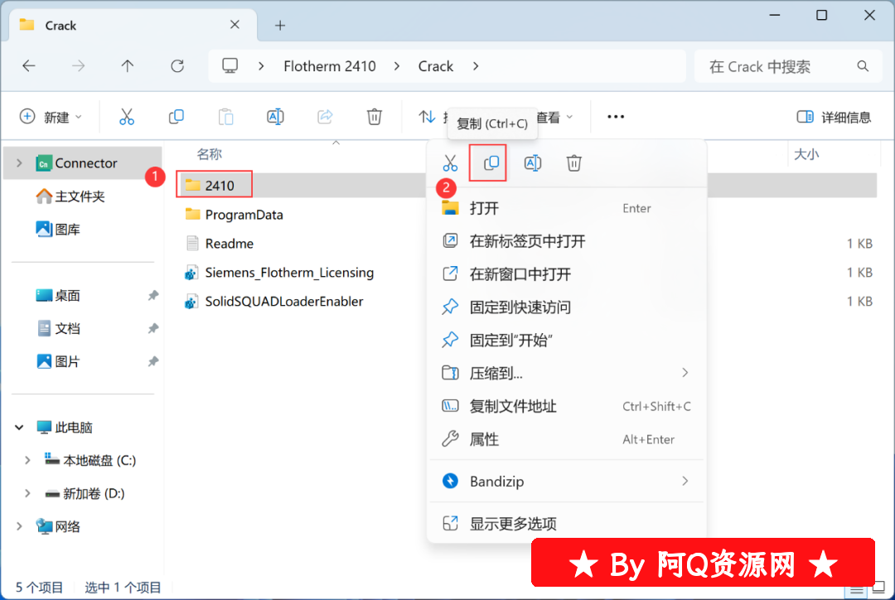Sort by the 名称 column header
Viewport: 895px width, 600px height.
[210, 154]
